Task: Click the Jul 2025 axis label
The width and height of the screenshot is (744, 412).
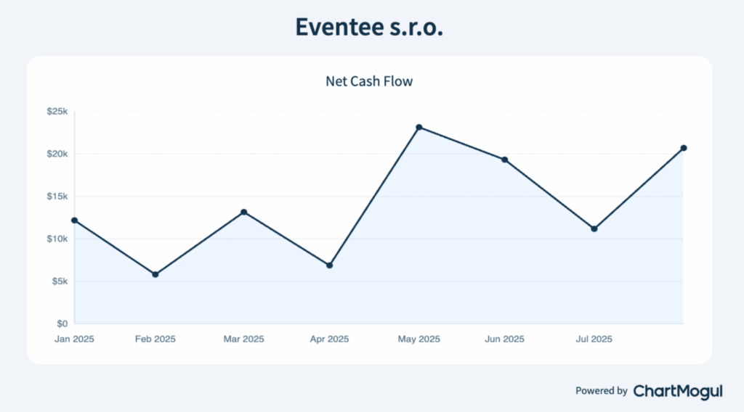Action: coord(594,339)
